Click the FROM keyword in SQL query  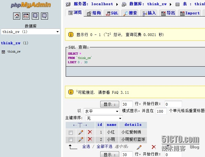(x=71, y=58)
